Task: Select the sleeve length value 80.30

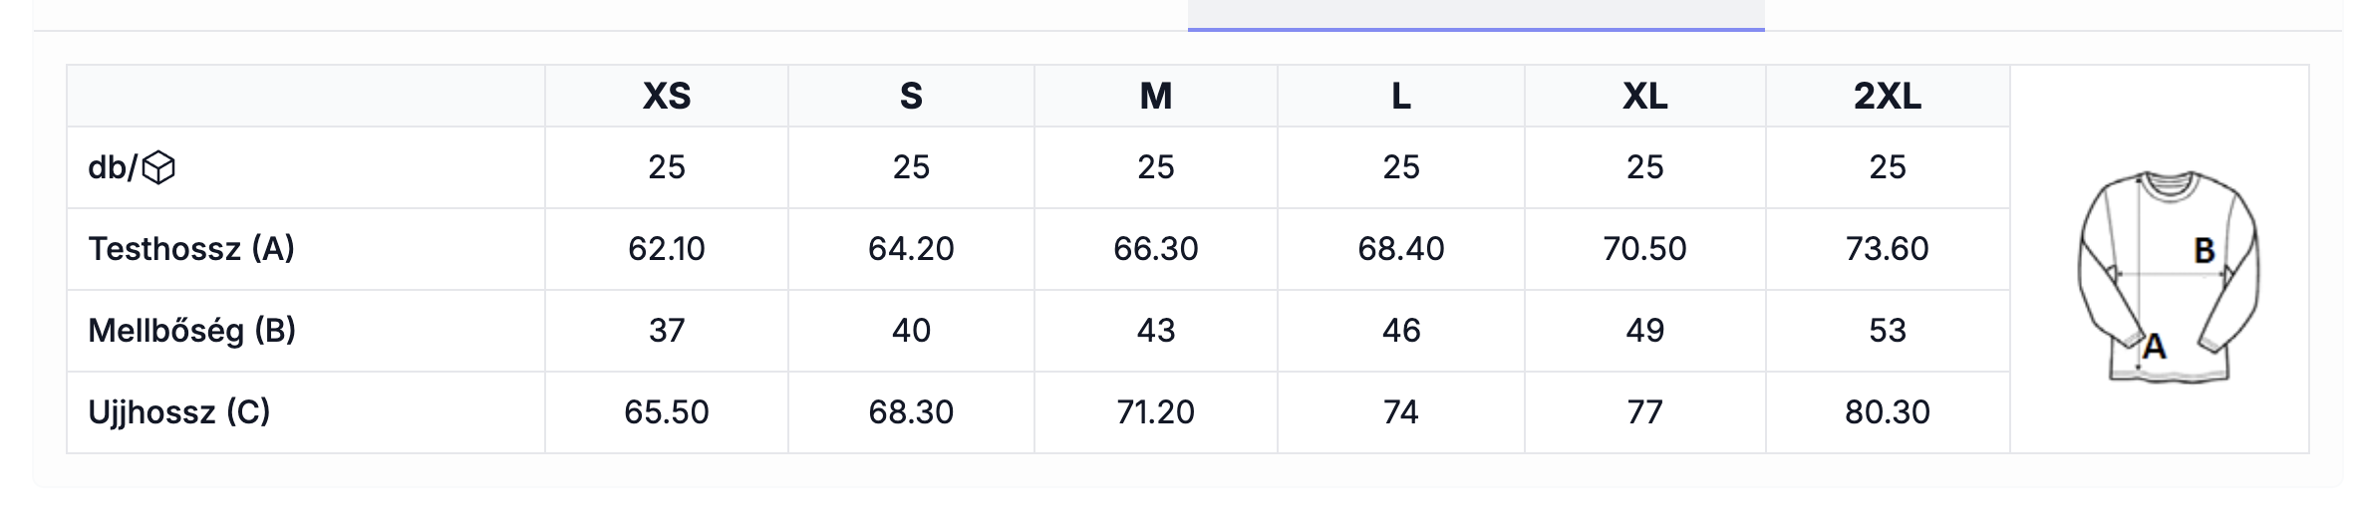Action: (x=1888, y=411)
